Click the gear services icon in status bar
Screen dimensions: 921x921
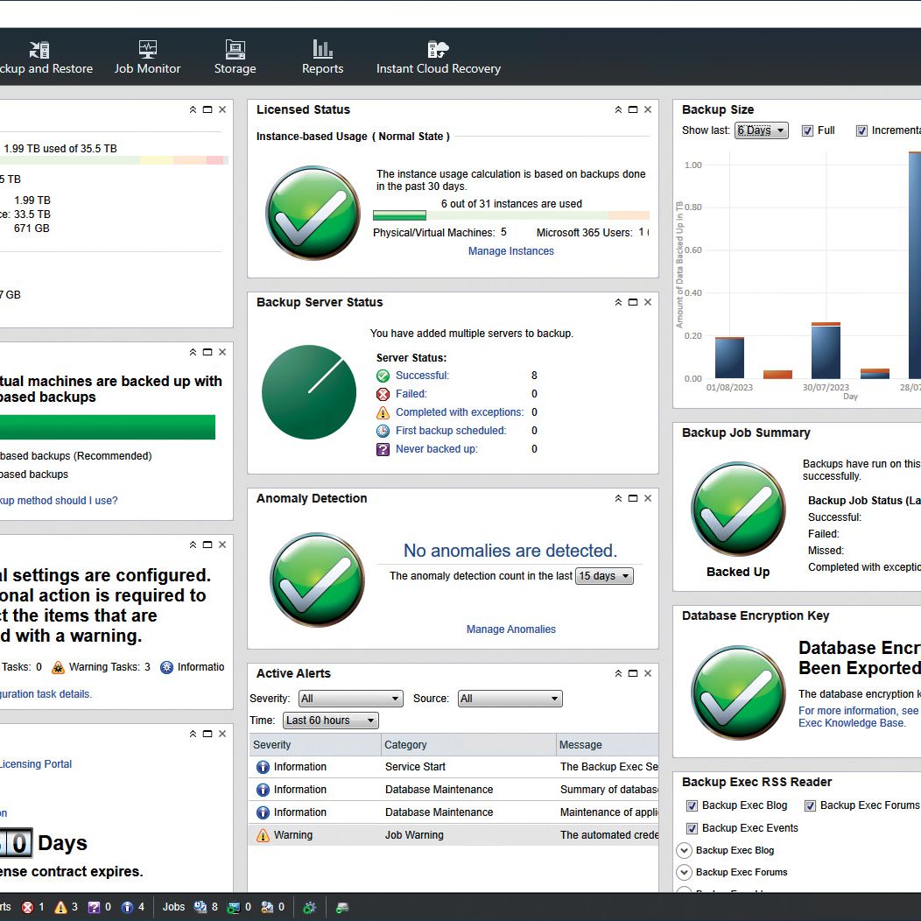[x=309, y=908]
